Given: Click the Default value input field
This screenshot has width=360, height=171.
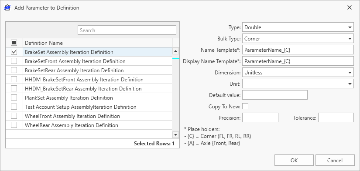Looking at the screenshot, I should pos(275,95).
